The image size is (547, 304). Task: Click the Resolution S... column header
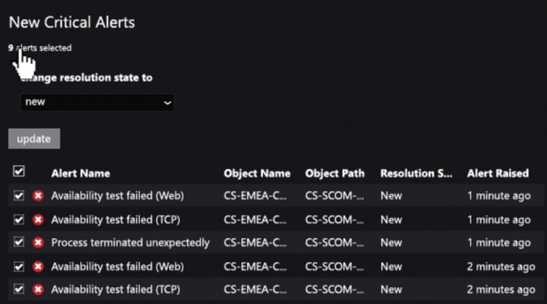coord(416,173)
